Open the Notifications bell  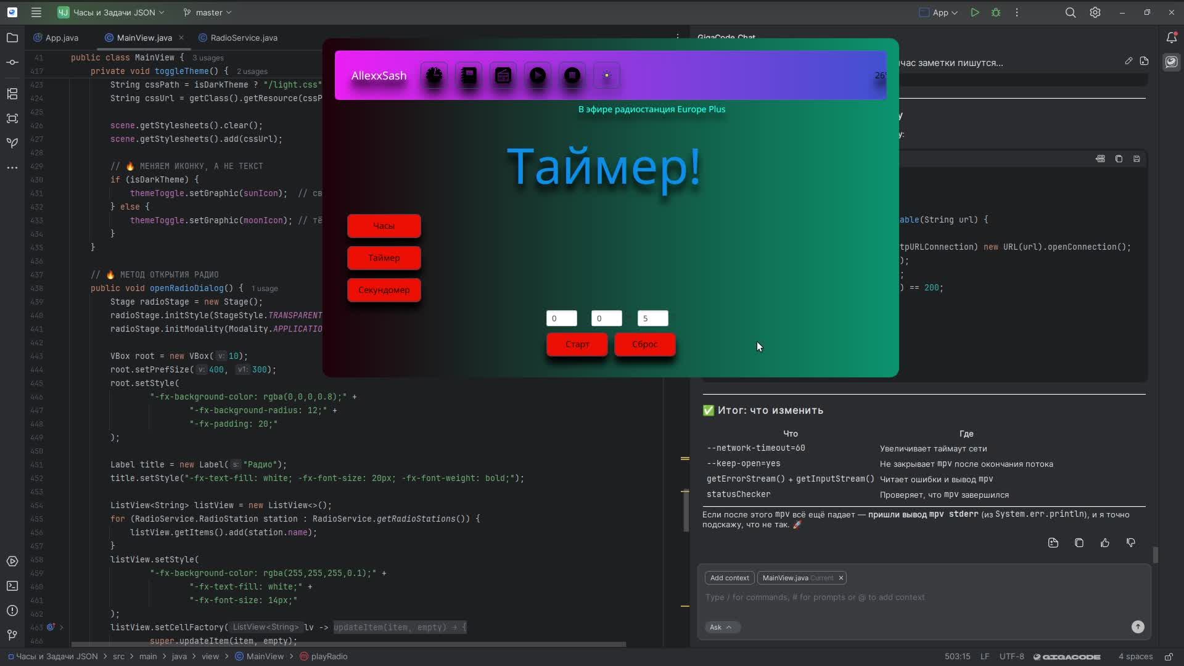[x=1172, y=38]
